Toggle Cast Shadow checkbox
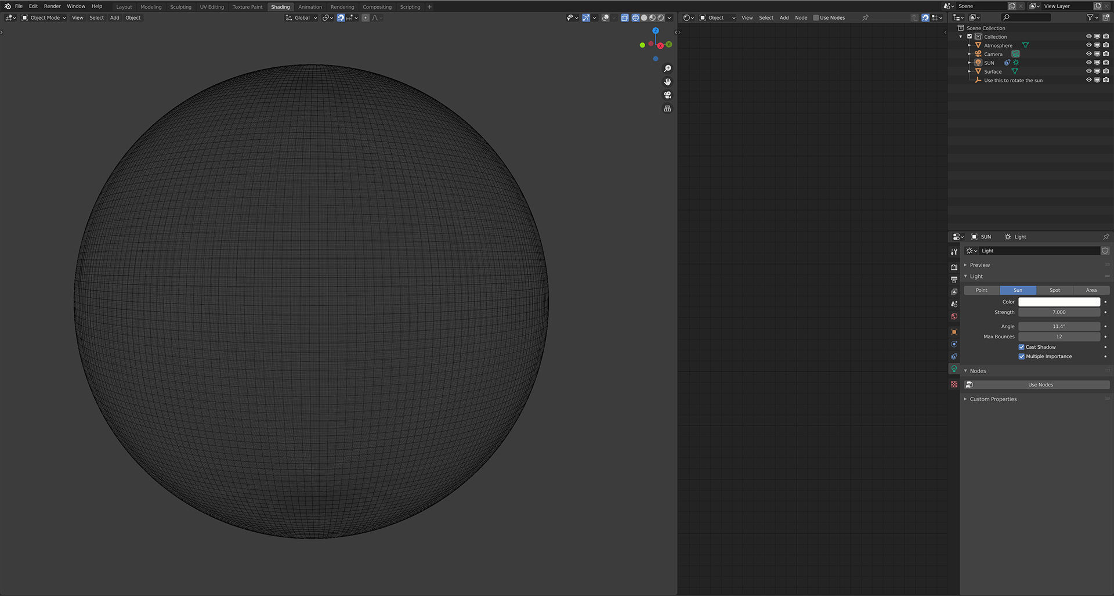 pos(1022,347)
